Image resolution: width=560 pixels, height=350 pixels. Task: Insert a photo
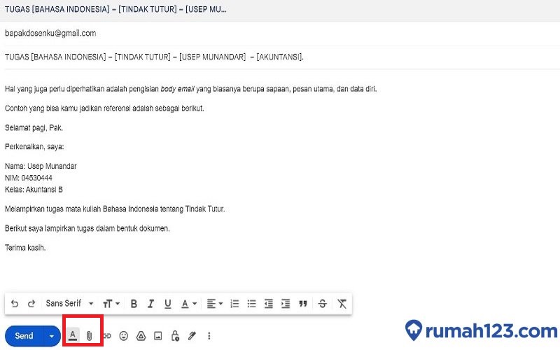[x=158, y=336]
